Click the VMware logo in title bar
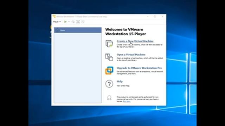This screenshot has width=225, height=126. (54, 16)
